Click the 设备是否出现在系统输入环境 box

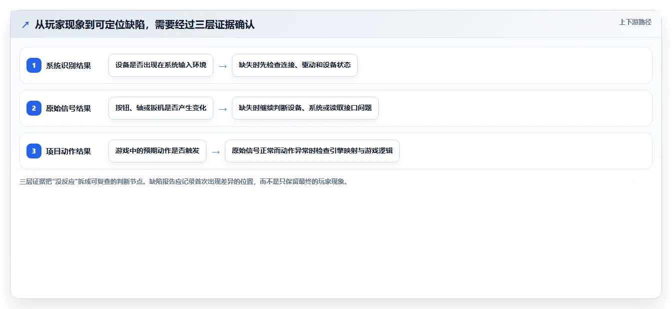(x=161, y=65)
